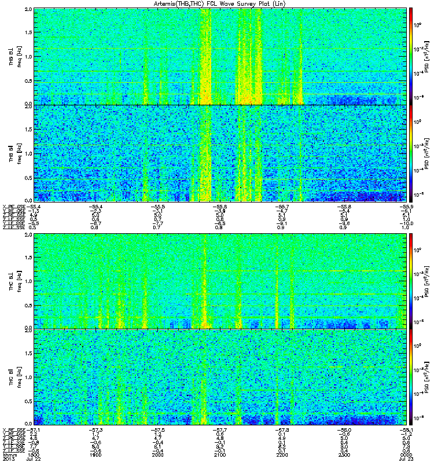Click the '2200' time tick label
The height and width of the screenshot is (463, 434).
pos(282,455)
